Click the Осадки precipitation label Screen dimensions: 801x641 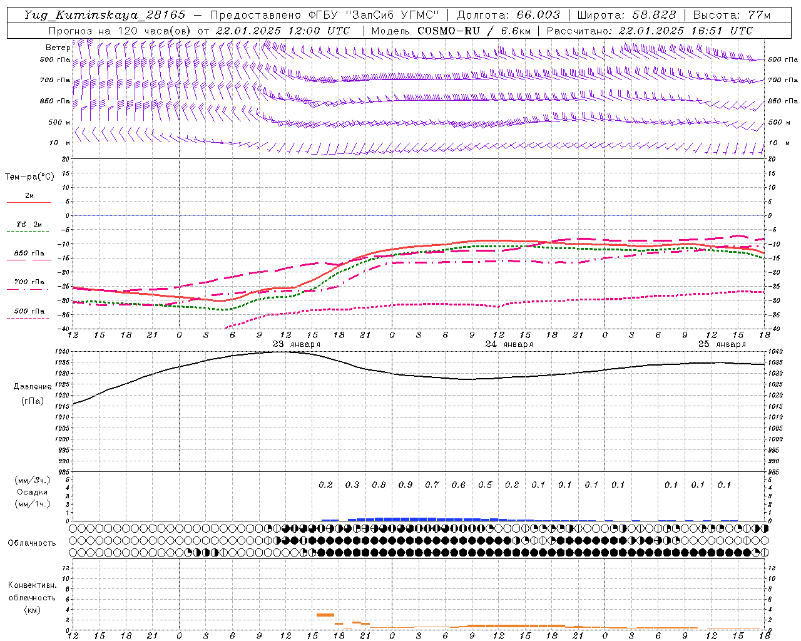pyautogui.click(x=33, y=492)
